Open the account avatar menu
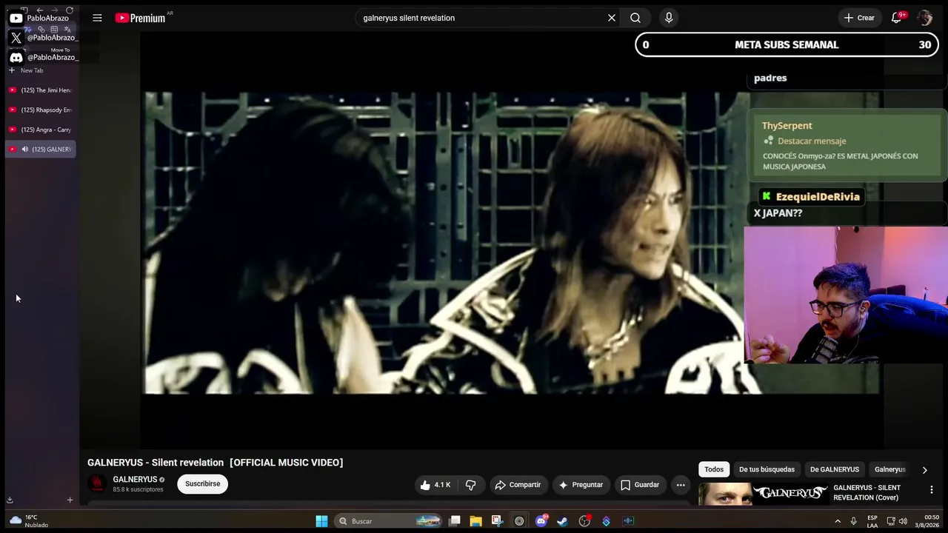Viewport: 948px width, 533px height. click(x=924, y=18)
